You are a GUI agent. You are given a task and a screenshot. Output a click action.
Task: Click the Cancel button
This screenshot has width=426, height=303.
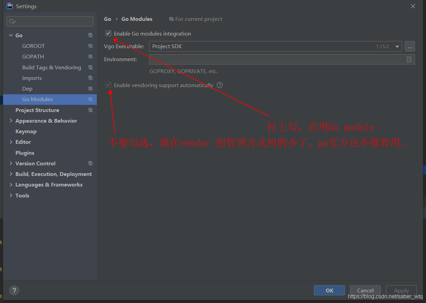(x=365, y=290)
